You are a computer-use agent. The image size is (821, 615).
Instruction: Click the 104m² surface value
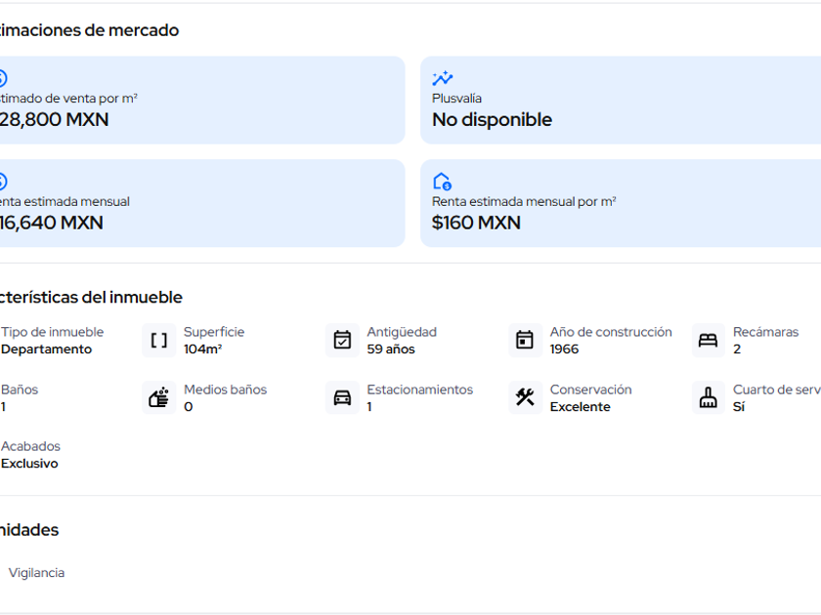click(202, 349)
